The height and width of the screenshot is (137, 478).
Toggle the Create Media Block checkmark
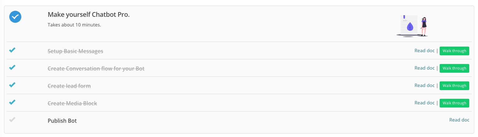pyautogui.click(x=12, y=102)
